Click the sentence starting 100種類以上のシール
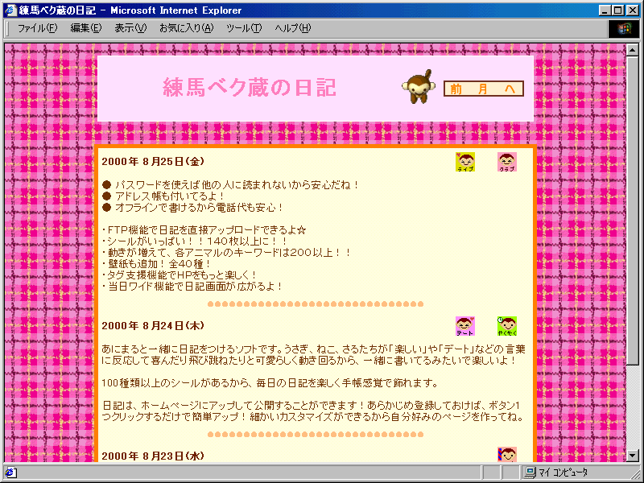 pyautogui.click(x=270, y=383)
